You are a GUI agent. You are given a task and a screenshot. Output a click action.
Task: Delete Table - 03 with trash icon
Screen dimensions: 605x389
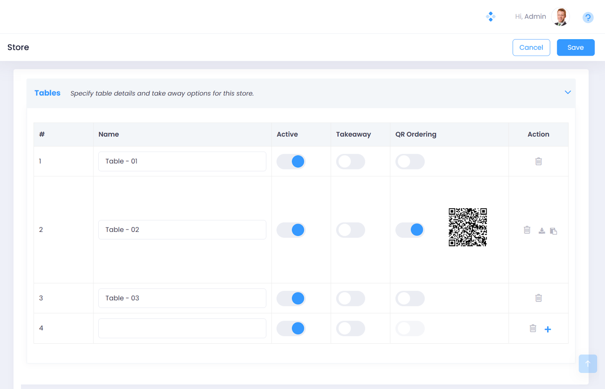pyautogui.click(x=538, y=298)
